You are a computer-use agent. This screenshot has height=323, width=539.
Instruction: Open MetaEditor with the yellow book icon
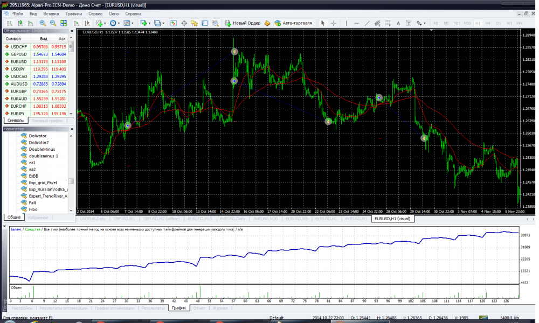click(x=267, y=23)
